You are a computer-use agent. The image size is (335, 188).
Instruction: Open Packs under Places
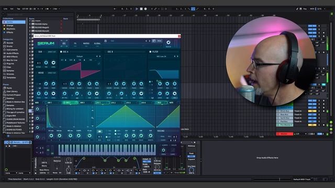[x=9, y=88]
